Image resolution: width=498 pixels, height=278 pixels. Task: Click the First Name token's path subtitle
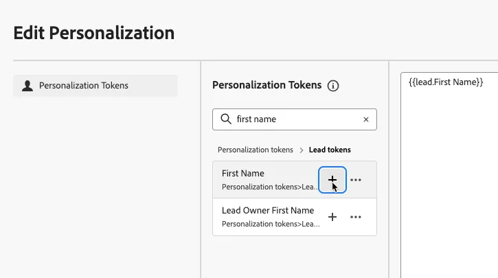[x=269, y=187]
